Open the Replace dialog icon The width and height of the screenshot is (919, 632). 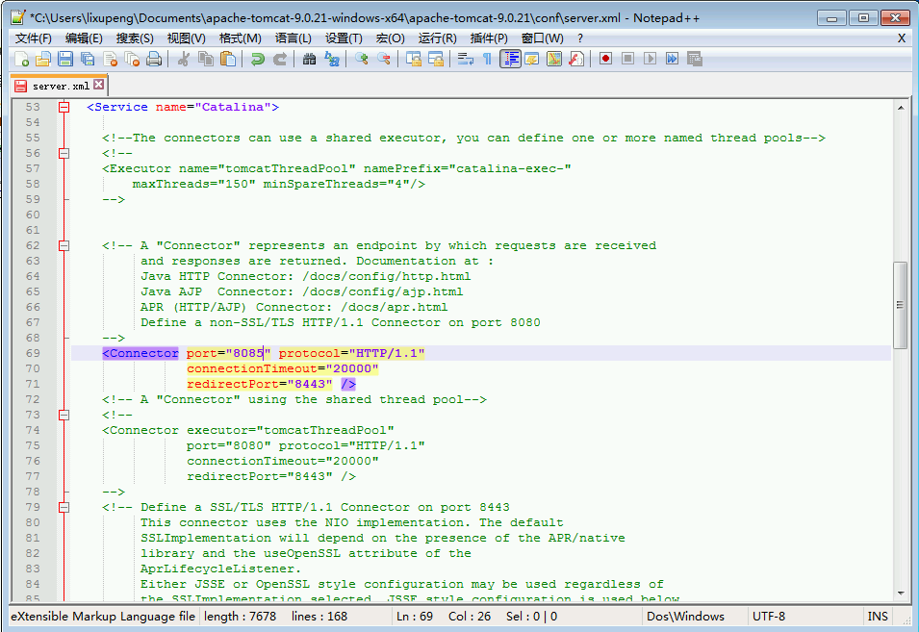click(x=332, y=59)
